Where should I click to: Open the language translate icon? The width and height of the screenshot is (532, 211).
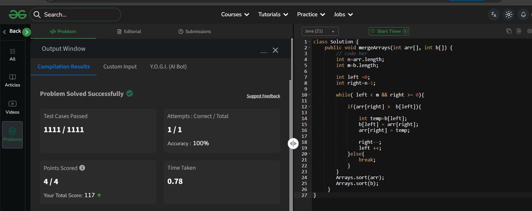click(x=494, y=15)
